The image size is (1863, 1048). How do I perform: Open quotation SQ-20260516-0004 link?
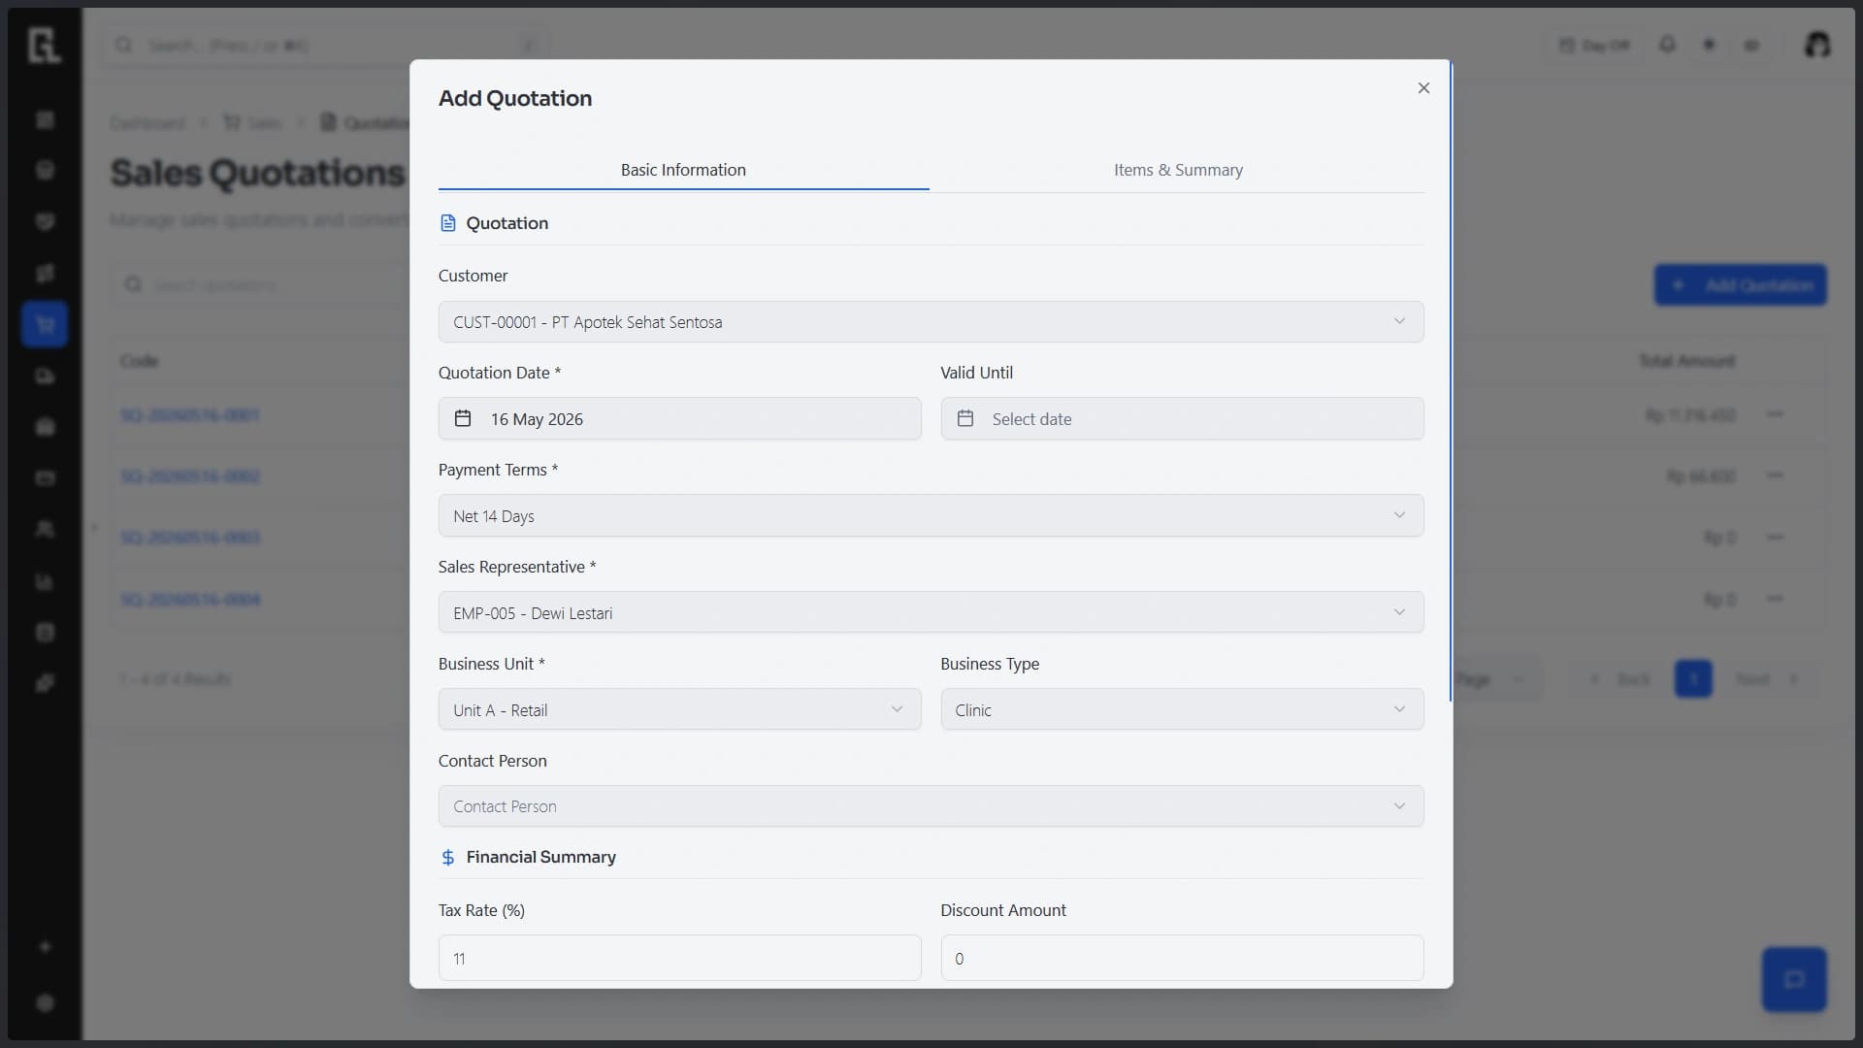click(190, 600)
